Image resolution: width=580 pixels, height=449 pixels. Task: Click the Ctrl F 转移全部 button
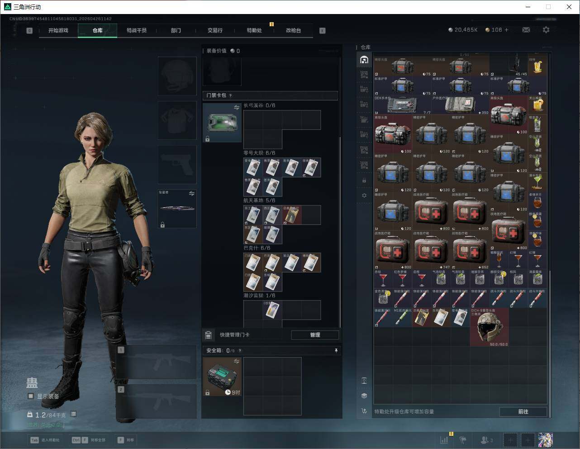[x=89, y=440]
